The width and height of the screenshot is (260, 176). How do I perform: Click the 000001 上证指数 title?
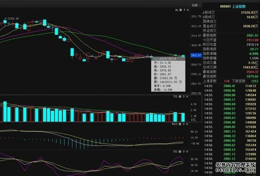click(233, 6)
